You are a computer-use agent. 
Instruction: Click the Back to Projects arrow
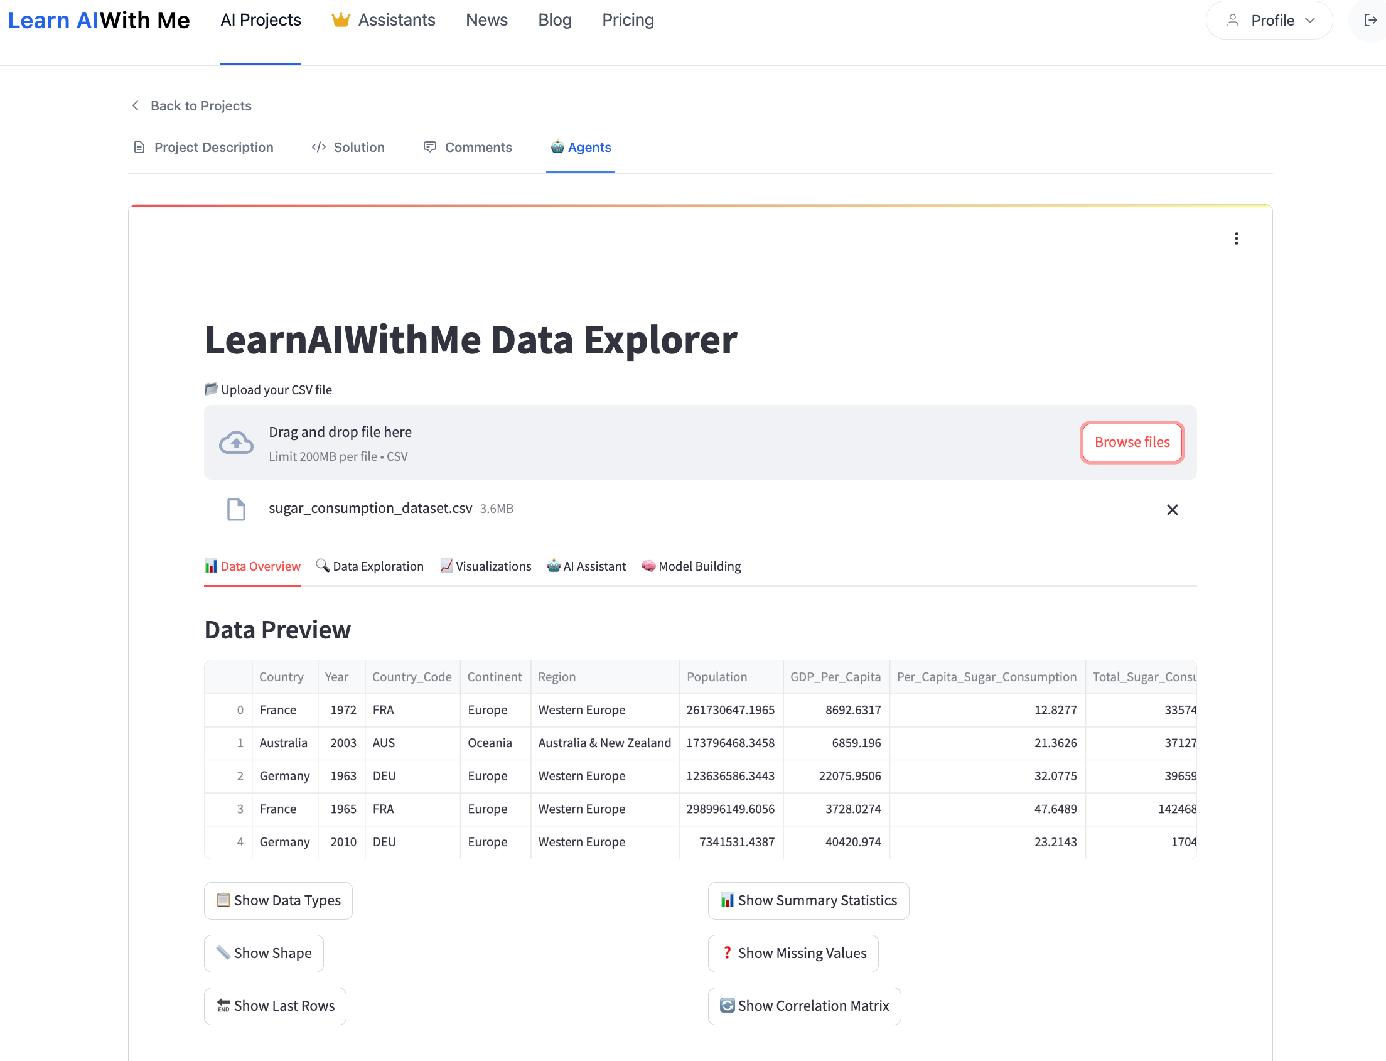tap(135, 105)
